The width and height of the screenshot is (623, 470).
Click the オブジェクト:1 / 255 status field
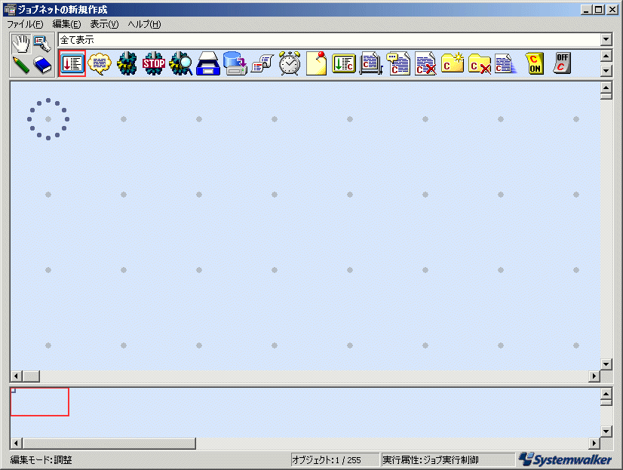tap(335, 460)
